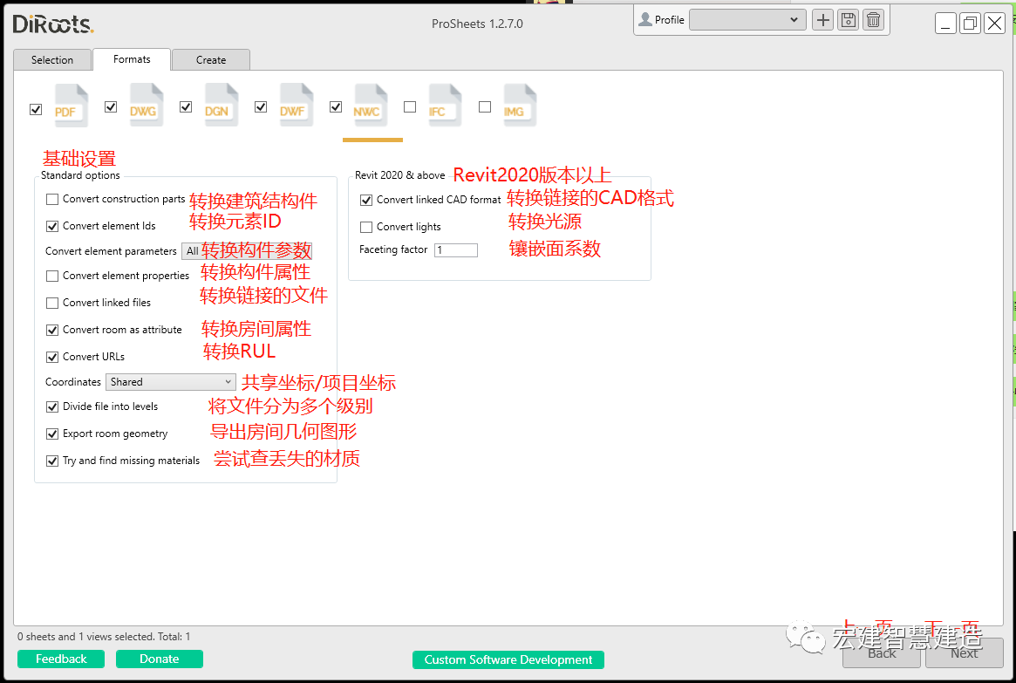Select the DGN format icon

(221, 105)
